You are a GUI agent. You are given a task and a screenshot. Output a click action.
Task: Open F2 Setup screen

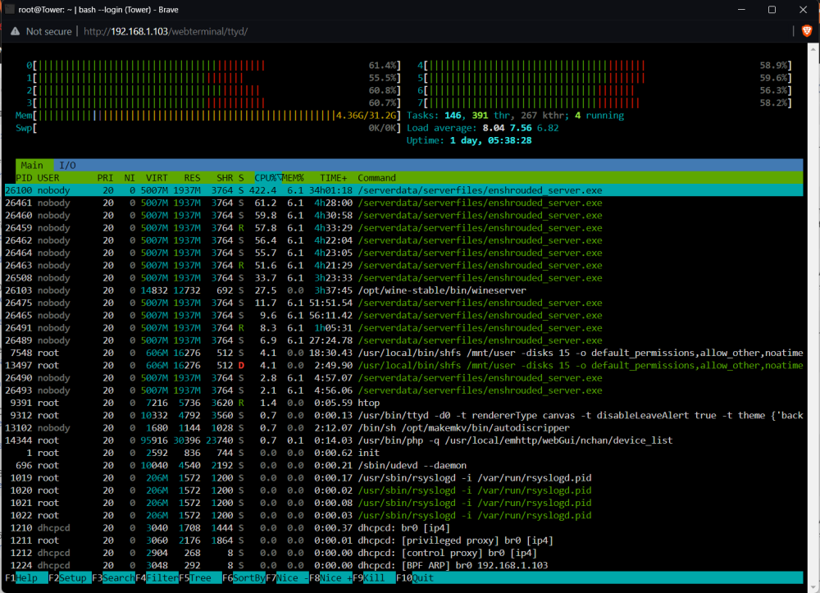pos(70,578)
